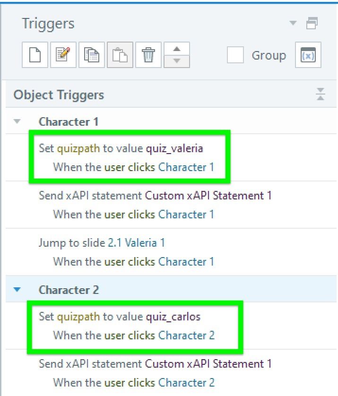Select Character 2 Send xAPI statement trigger
This screenshot has height=396, width=338.
click(x=90, y=364)
